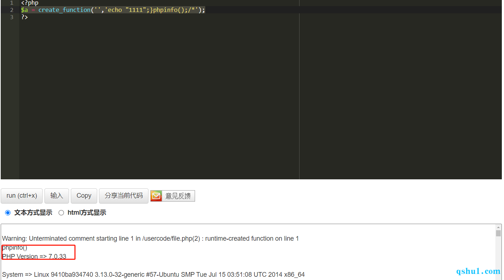Viewport: 504px width, 280px height.
Task: Click scrollbar up arrow in output panel
Action: [x=498, y=227]
